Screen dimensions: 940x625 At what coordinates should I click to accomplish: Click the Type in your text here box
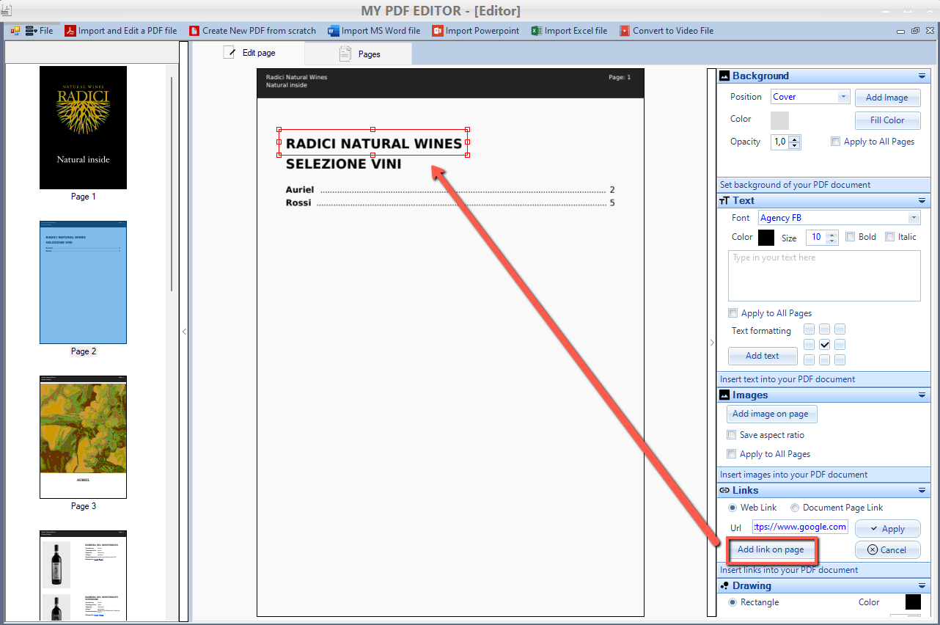click(824, 276)
